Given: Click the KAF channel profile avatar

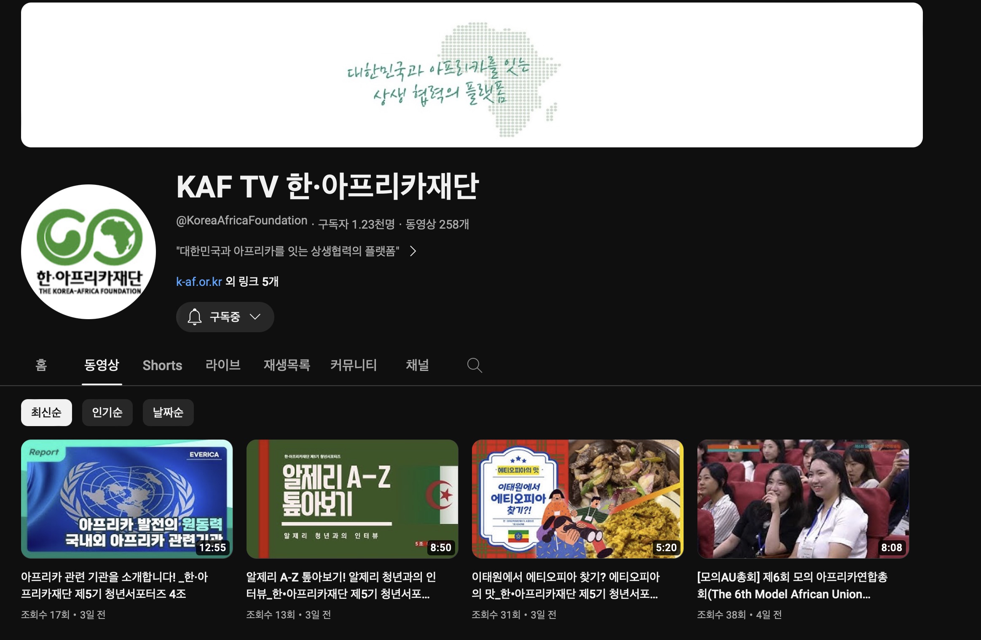Looking at the screenshot, I should click(x=88, y=252).
